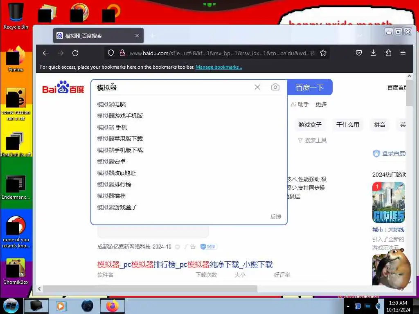Choose suggestion 模拟器 手机
This screenshot has height=314, width=419.
point(112,127)
